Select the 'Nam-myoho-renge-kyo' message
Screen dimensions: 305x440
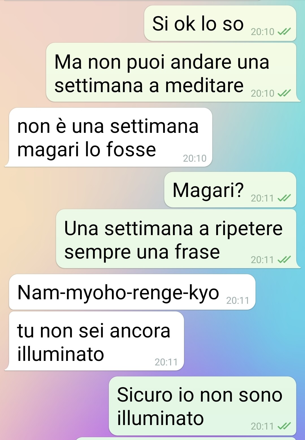point(132,292)
